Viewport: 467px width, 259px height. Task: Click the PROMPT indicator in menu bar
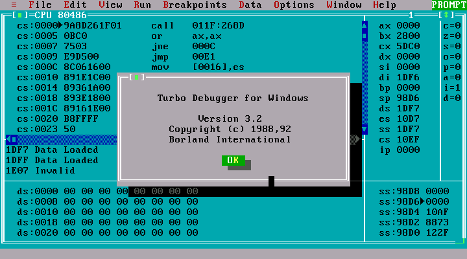(x=449, y=5)
